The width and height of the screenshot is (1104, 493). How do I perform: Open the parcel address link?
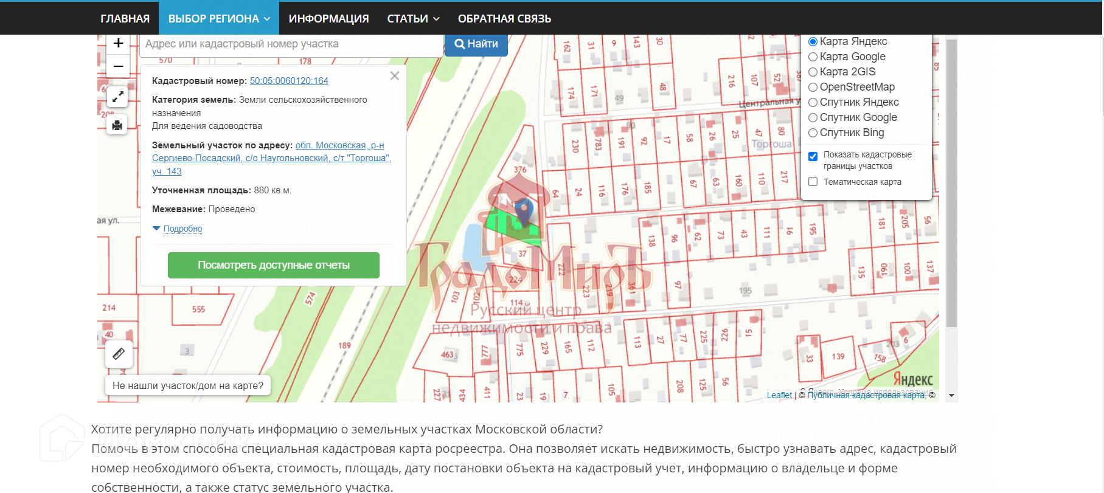pos(272,158)
